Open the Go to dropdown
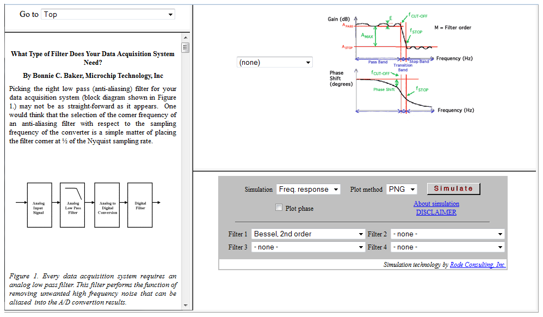Image resolution: width=543 pixels, height=317 pixels. [108, 15]
